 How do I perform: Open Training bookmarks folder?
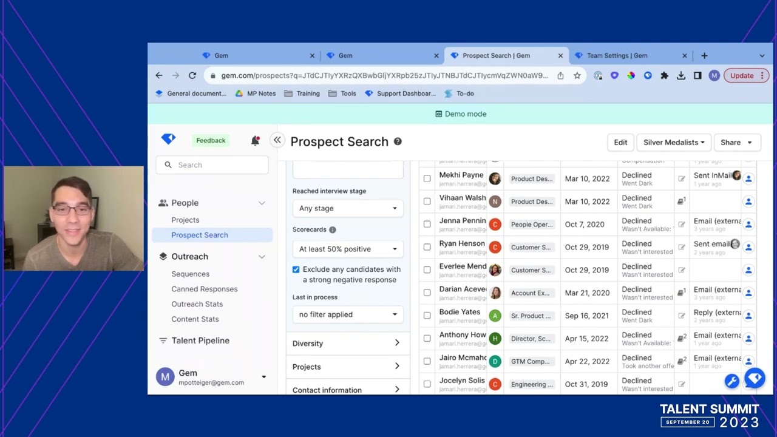coord(302,93)
